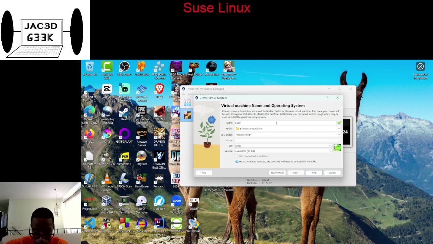Click into the Name field containing Suse

[x=285, y=123]
